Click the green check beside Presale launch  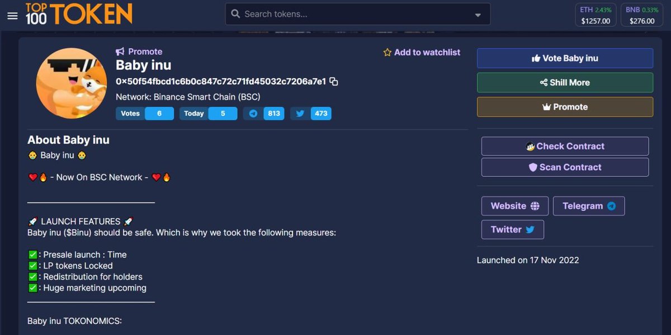[32, 255]
